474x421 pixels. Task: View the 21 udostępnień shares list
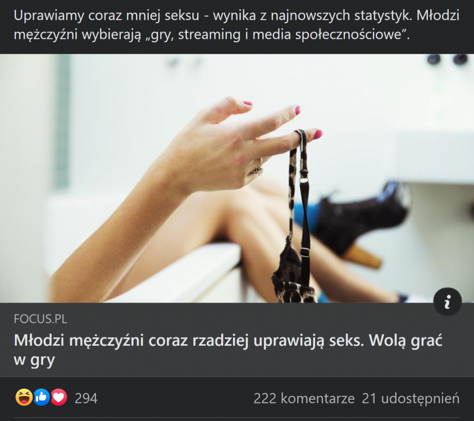(x=411, y=399)
